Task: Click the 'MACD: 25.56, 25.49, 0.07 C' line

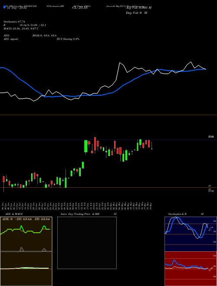Action: [21, 29]
